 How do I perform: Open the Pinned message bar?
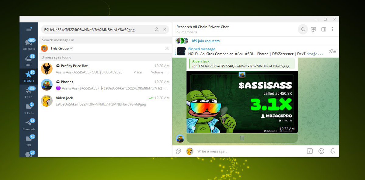pos(255,51)
